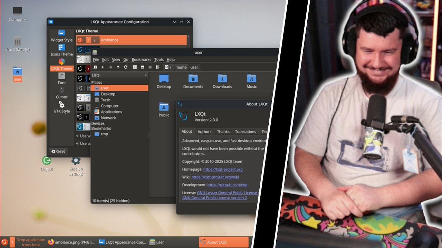
Task: Open the Lists side pane dropdown
Action: coord(119,75)
